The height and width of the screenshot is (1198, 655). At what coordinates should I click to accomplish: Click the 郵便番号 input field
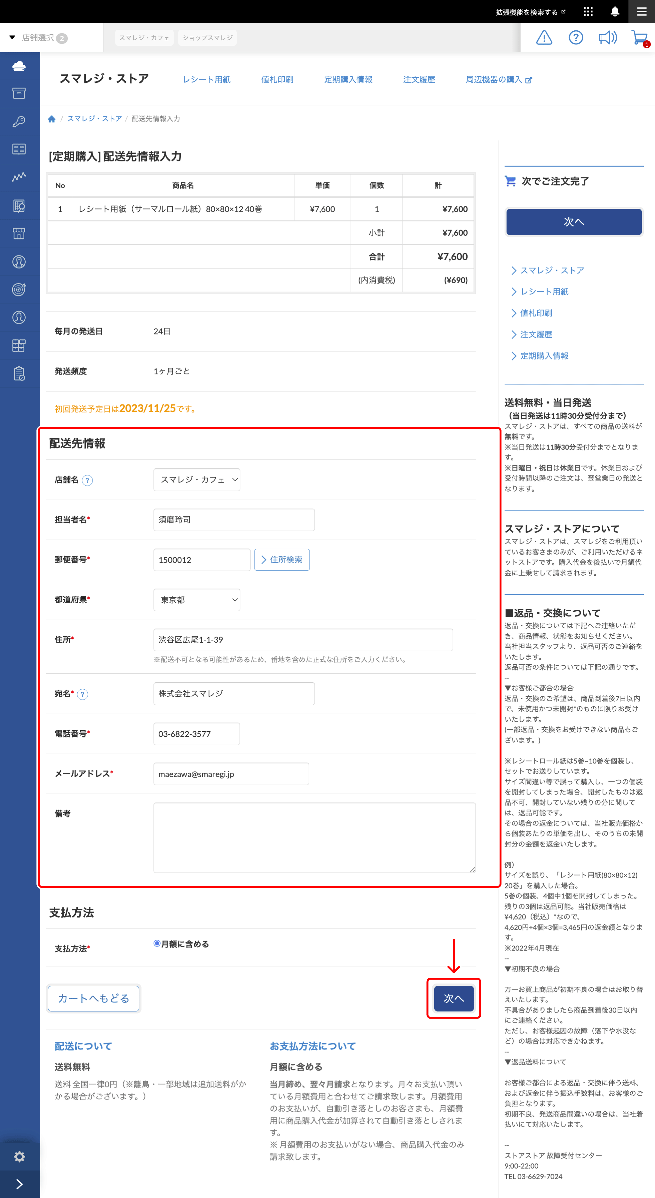click(x=202, y=560)
